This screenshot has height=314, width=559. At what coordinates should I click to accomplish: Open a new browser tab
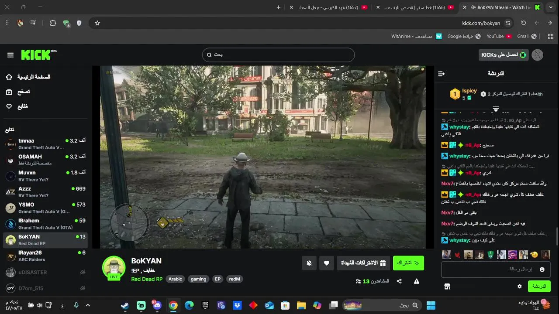[x=279, y=7]
